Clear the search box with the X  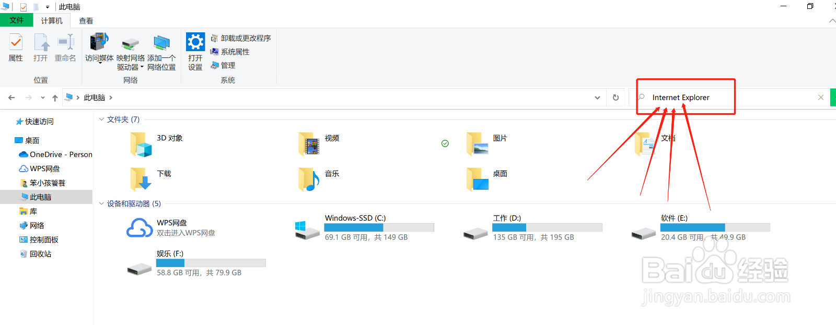coord(821,98)
